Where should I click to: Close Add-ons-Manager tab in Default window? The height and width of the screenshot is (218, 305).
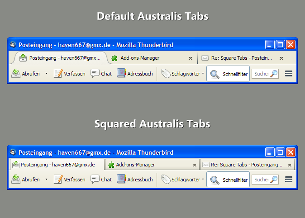(x=191, y=58)
